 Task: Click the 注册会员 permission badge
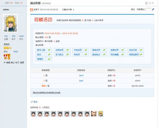62,50
